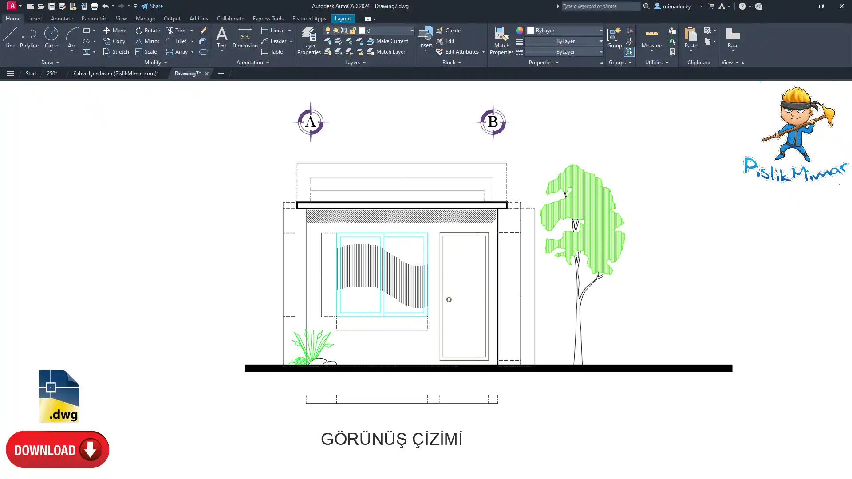Toggle Group Selection on/off button
The image size is (852, 479).
(629, 52)
